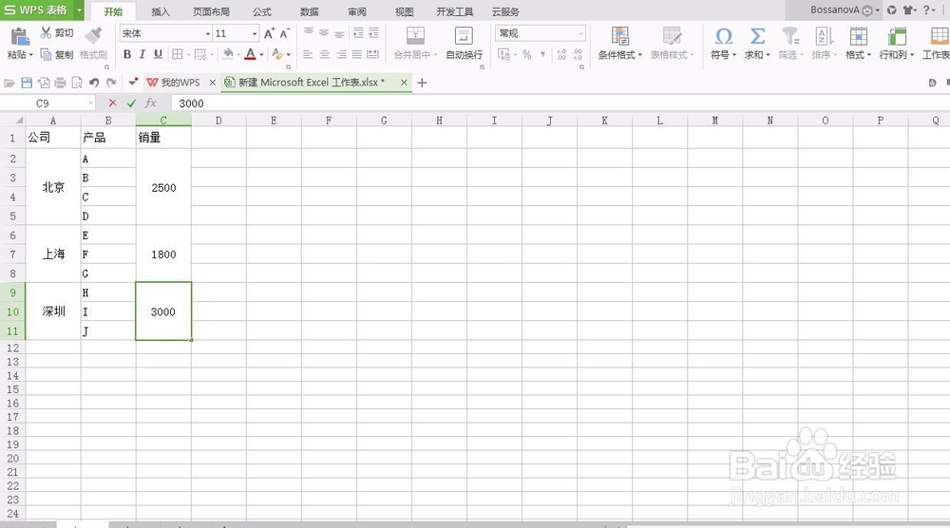This screenshot has height=528, width=950.
Task: Toggle left horizontal alignment
Action: (308, 54)
